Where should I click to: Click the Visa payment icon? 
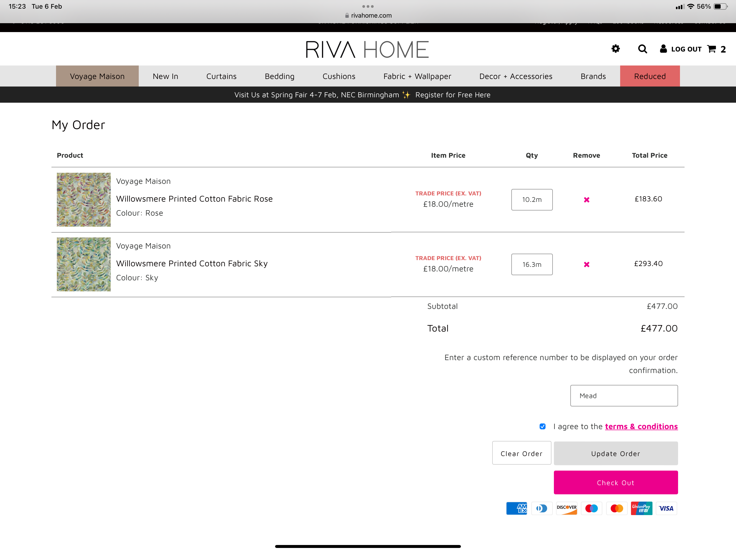click(x=666, y=508)
